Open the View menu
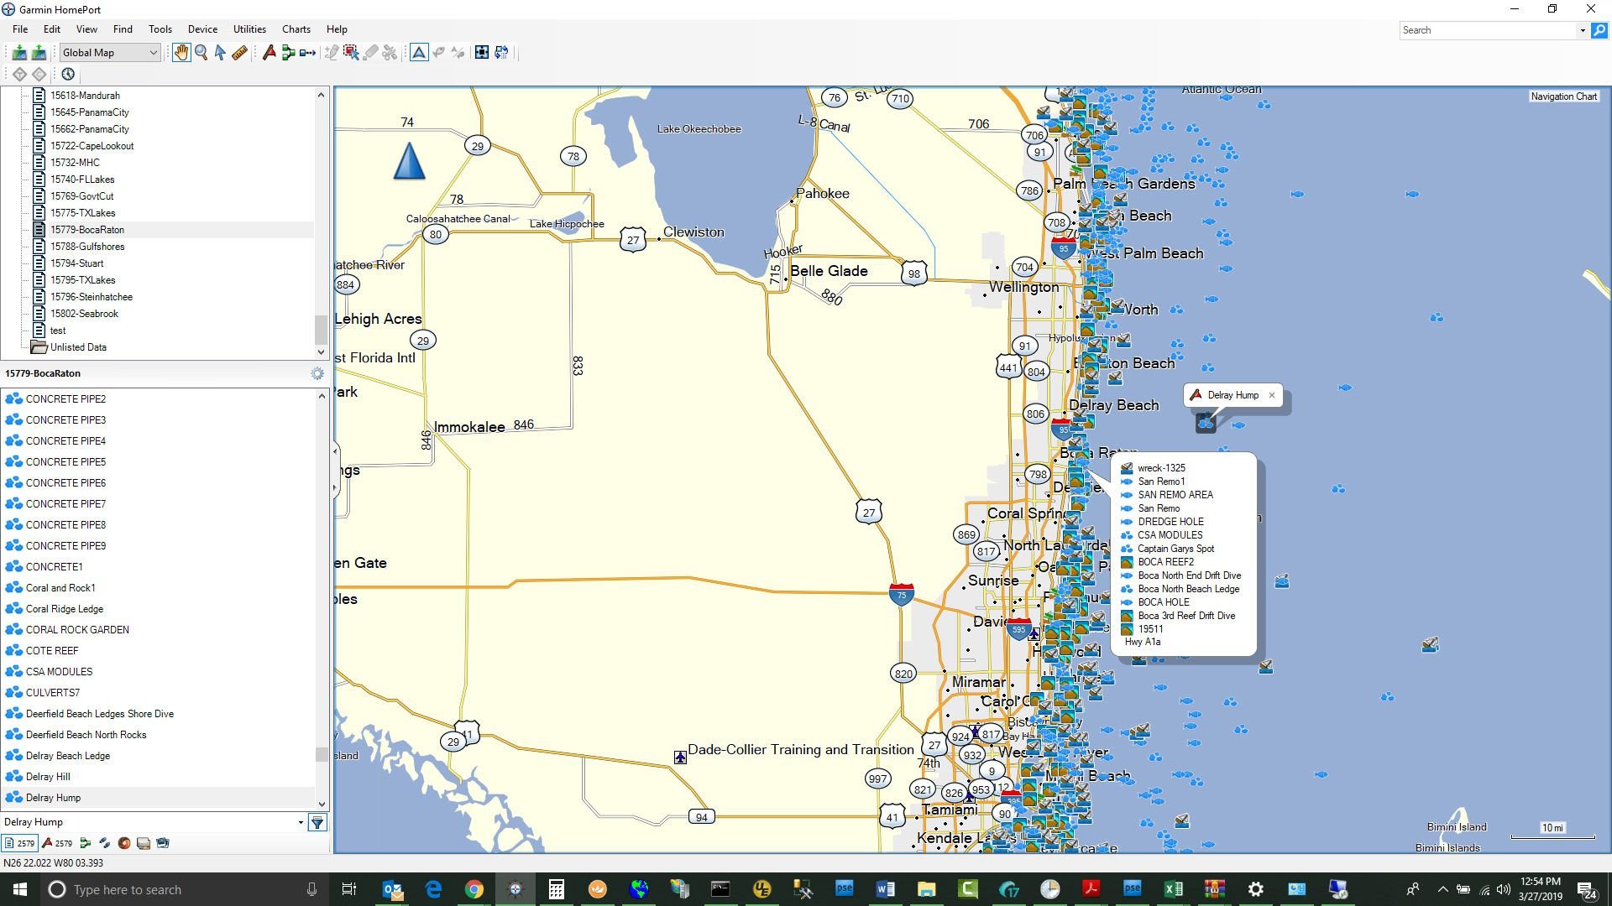Screen dimensions: 1612x906 coord(86,29)
